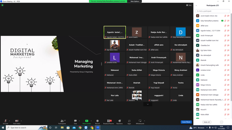232x130 pixels.
Task: Click the Record icon
Action: (98, 121)
